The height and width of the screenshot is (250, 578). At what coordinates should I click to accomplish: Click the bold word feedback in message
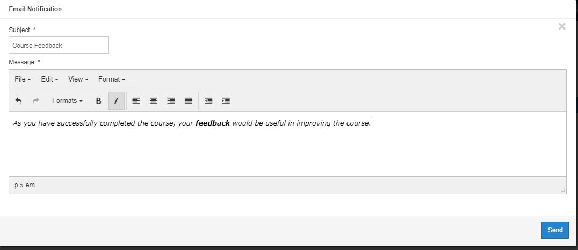click(213, 123)
